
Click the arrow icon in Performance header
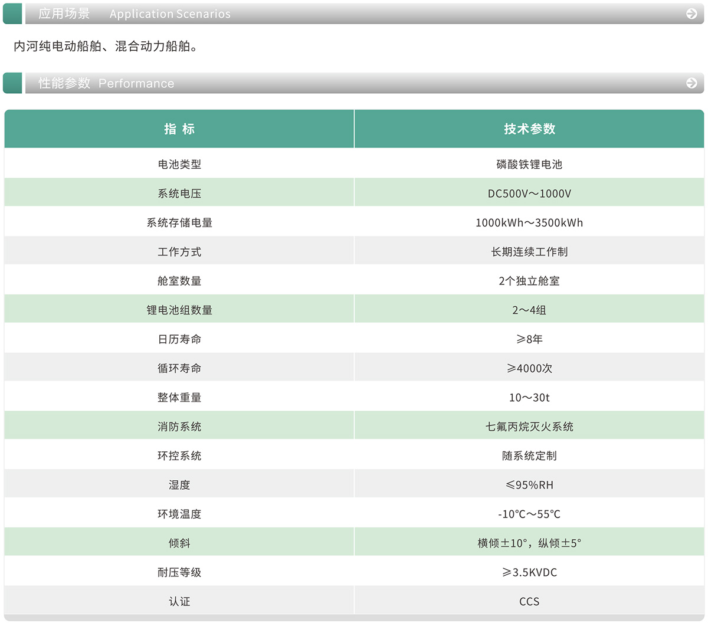(x=691, y=83)
